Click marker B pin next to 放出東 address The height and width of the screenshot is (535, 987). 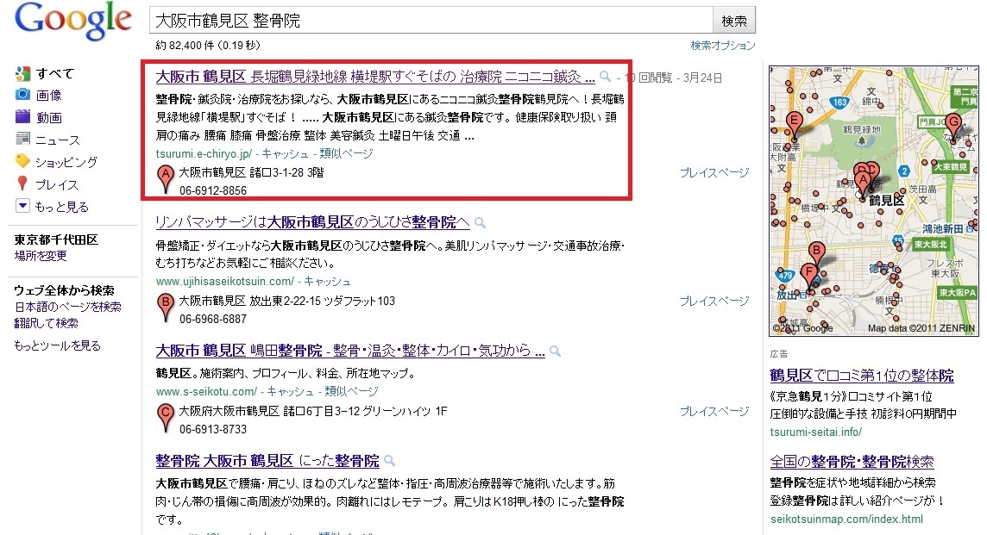[x=165, y=308]
